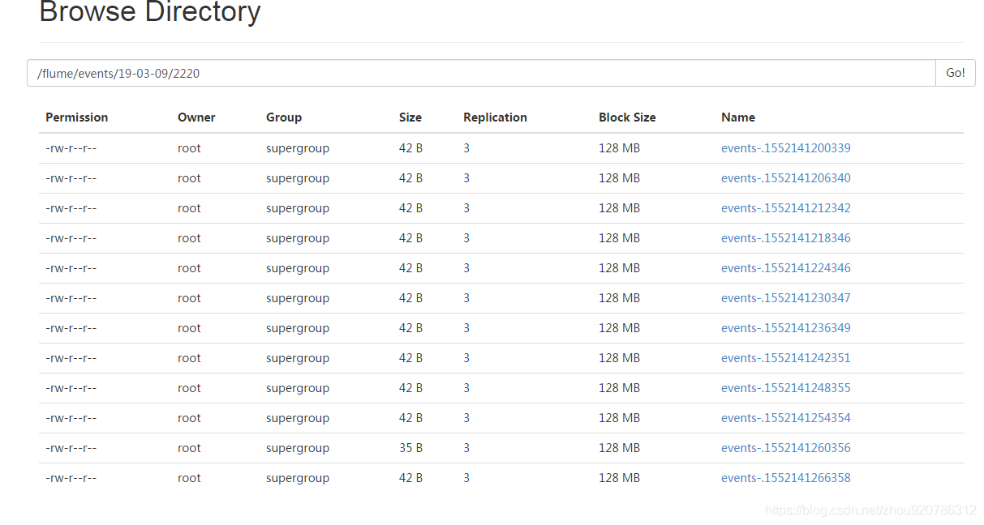Click the Group column header
The image size is (984, 525).
pyautogui.click(x=284, y=117)
